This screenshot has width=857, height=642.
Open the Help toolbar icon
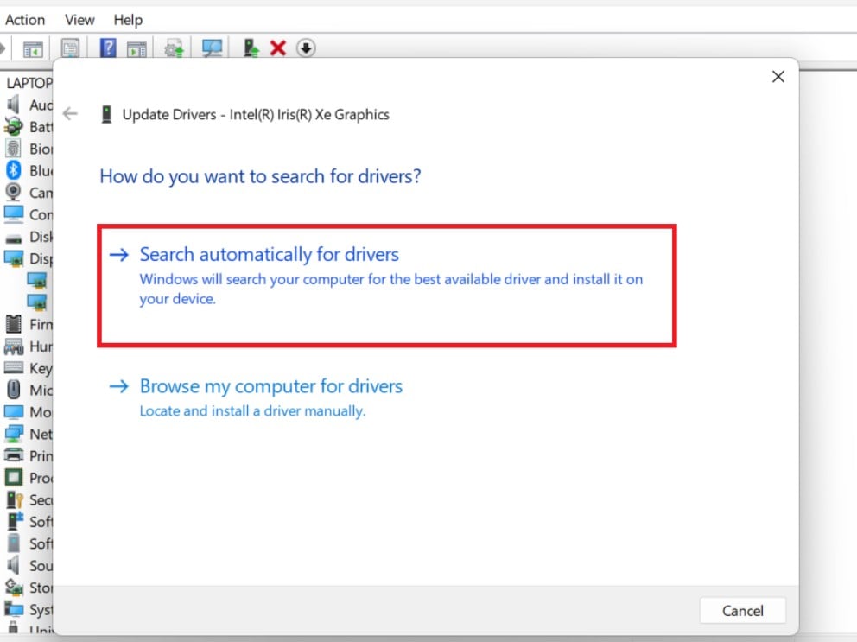(x=107, y=48)
